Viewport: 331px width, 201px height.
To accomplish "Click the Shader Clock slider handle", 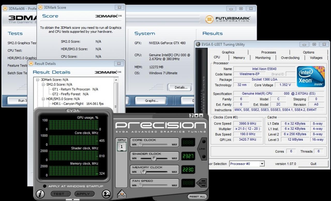I will click(x=154, y=158).
